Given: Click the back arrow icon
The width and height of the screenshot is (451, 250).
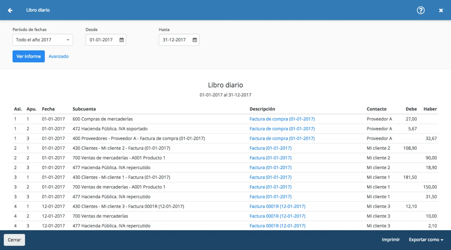Looking at the screenshot, I should [x=10, y=10].
